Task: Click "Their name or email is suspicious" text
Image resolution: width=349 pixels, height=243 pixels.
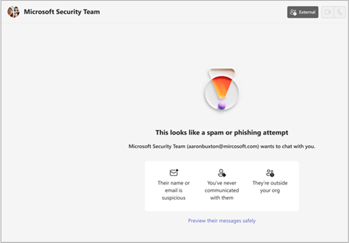Action: 174,190
